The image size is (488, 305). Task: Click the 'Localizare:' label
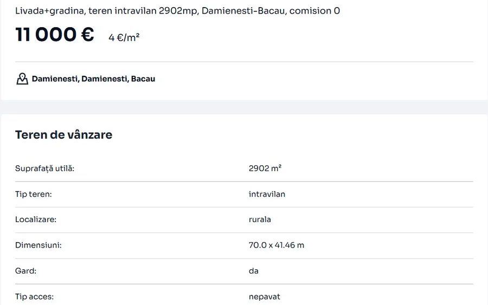(36, 219)
